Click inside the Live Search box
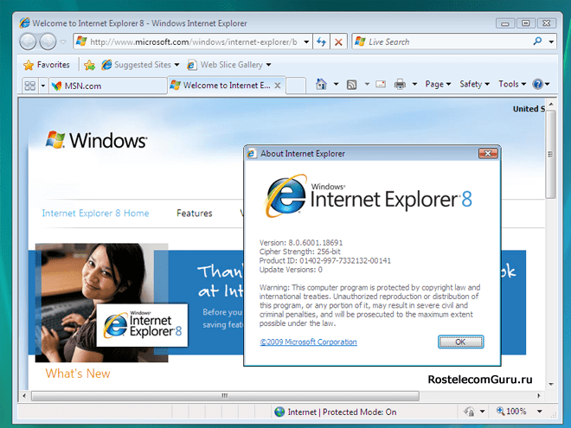This screenshot has width=571, height=428. (446, 42)
